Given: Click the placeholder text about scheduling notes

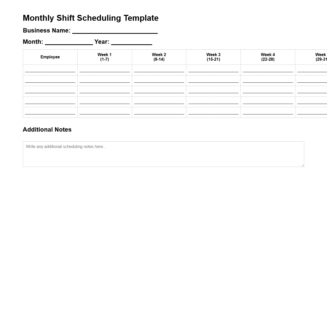Looking at the screenshot, I should (x=66, y=146).
